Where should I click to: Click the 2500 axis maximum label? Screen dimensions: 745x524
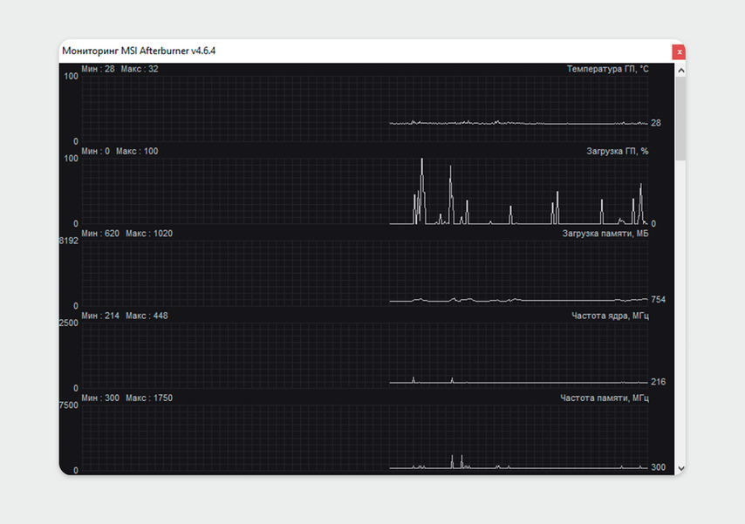(x=68, y=323)
